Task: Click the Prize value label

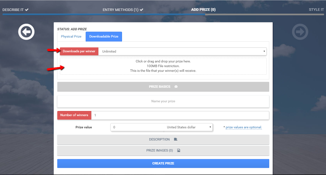Action: coord(84,127)
